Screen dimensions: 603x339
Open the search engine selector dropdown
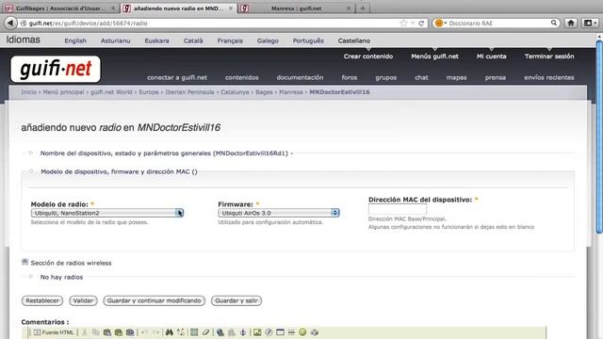440,23
